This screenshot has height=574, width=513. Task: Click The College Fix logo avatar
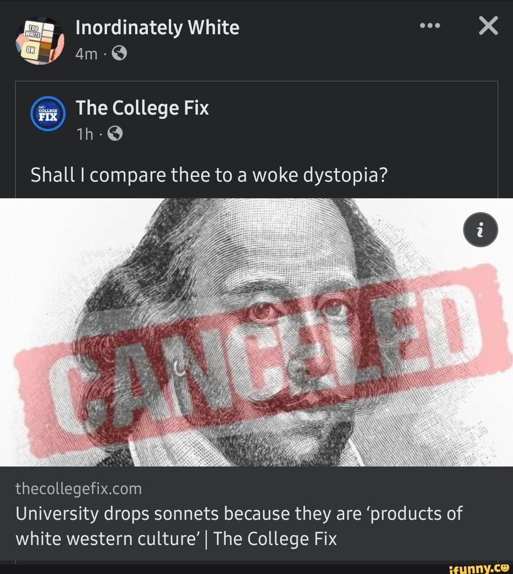(48, 114)
